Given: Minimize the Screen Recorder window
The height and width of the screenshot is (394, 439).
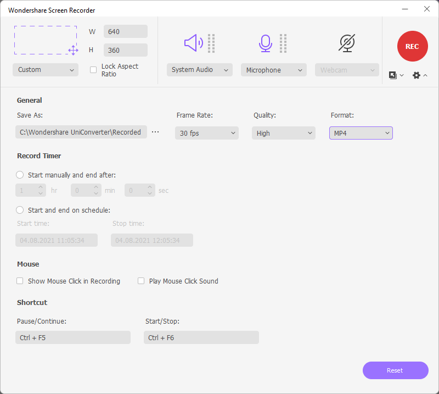Looking at the screenshot, I should 405,9.
